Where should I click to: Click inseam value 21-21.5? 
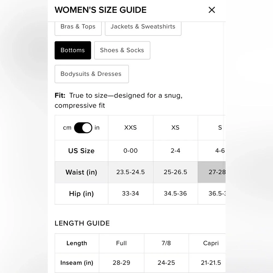[207, 263]
